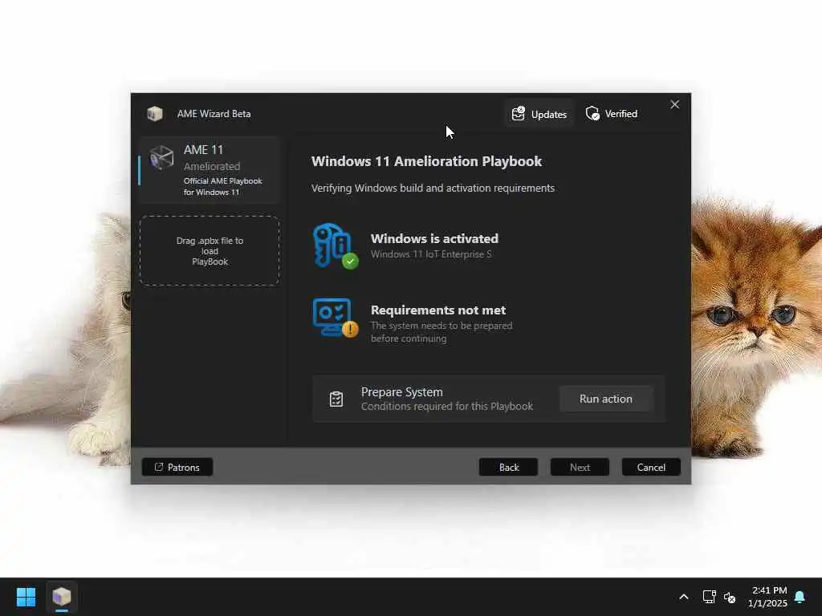Image resolution: width=822 pixels, height=616 pixels.
Task: Click the 'AME Wizard Beta' title text
Action: tap(214, 114)
